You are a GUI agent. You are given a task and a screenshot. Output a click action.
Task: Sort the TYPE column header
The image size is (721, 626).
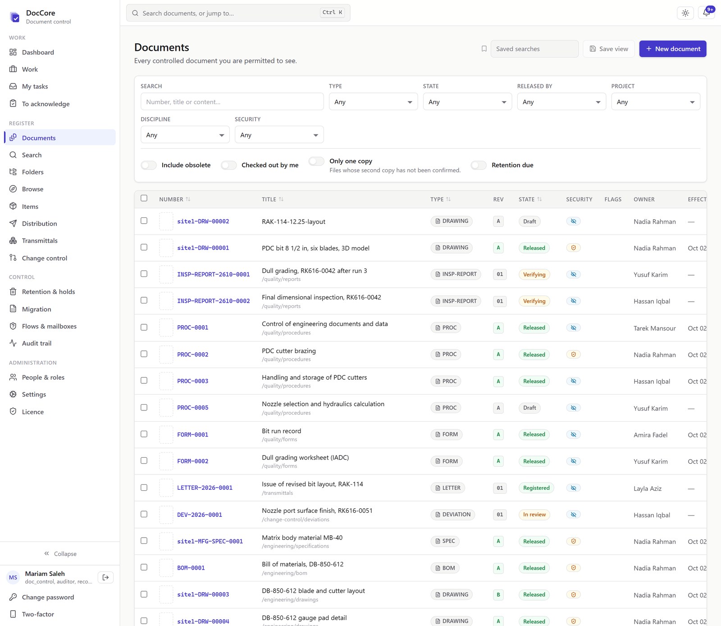(440, 199)
